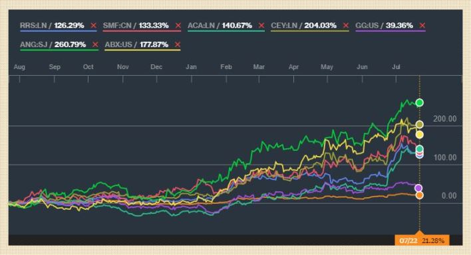The width and height of the screenshot is (471, 255).
Task: Click the Apr label on time axis
Action: pyautogui.click(x=293, y=67)
